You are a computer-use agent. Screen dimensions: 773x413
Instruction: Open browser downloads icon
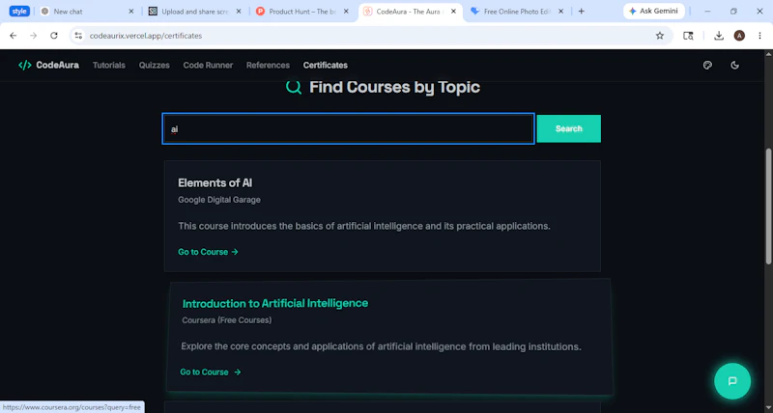[x=719, y=36]
